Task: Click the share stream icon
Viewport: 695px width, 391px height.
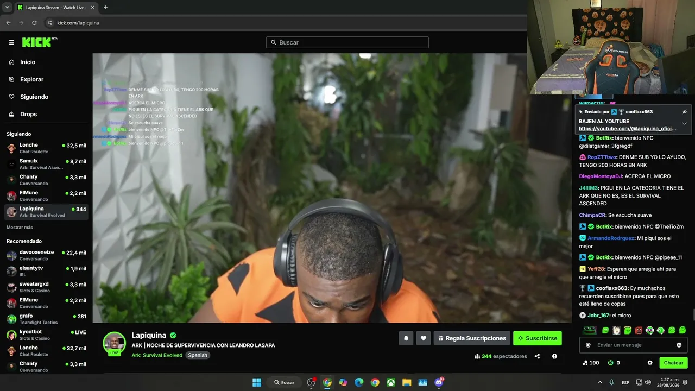Action: [x=537, y=356]
